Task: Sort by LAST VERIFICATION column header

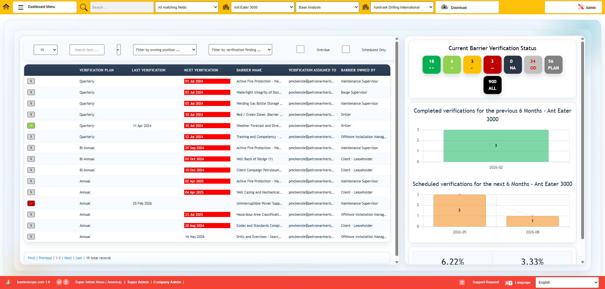Action: coord(149,70)
